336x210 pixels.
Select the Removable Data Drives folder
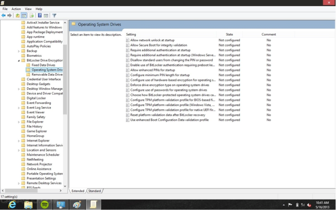(47, 74)
